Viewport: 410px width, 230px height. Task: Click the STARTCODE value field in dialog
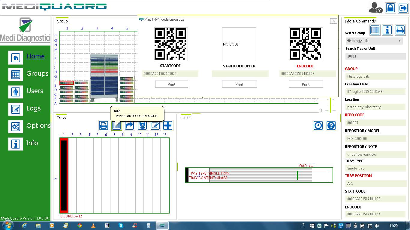(x=170, y=74)
